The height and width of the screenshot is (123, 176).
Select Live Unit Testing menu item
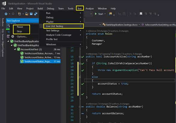coord(64,26)
